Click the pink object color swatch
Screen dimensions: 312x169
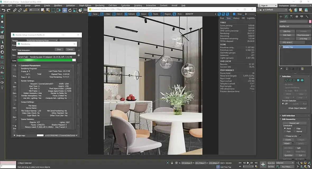point(310,21)
